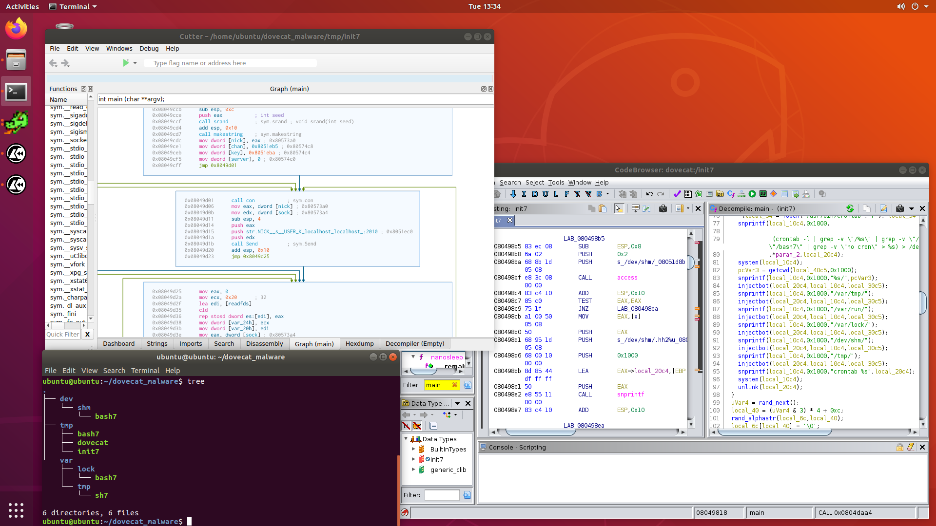
Task: Open the Files app in the dock
Action: pyautogui.click(x=16, y=60)
